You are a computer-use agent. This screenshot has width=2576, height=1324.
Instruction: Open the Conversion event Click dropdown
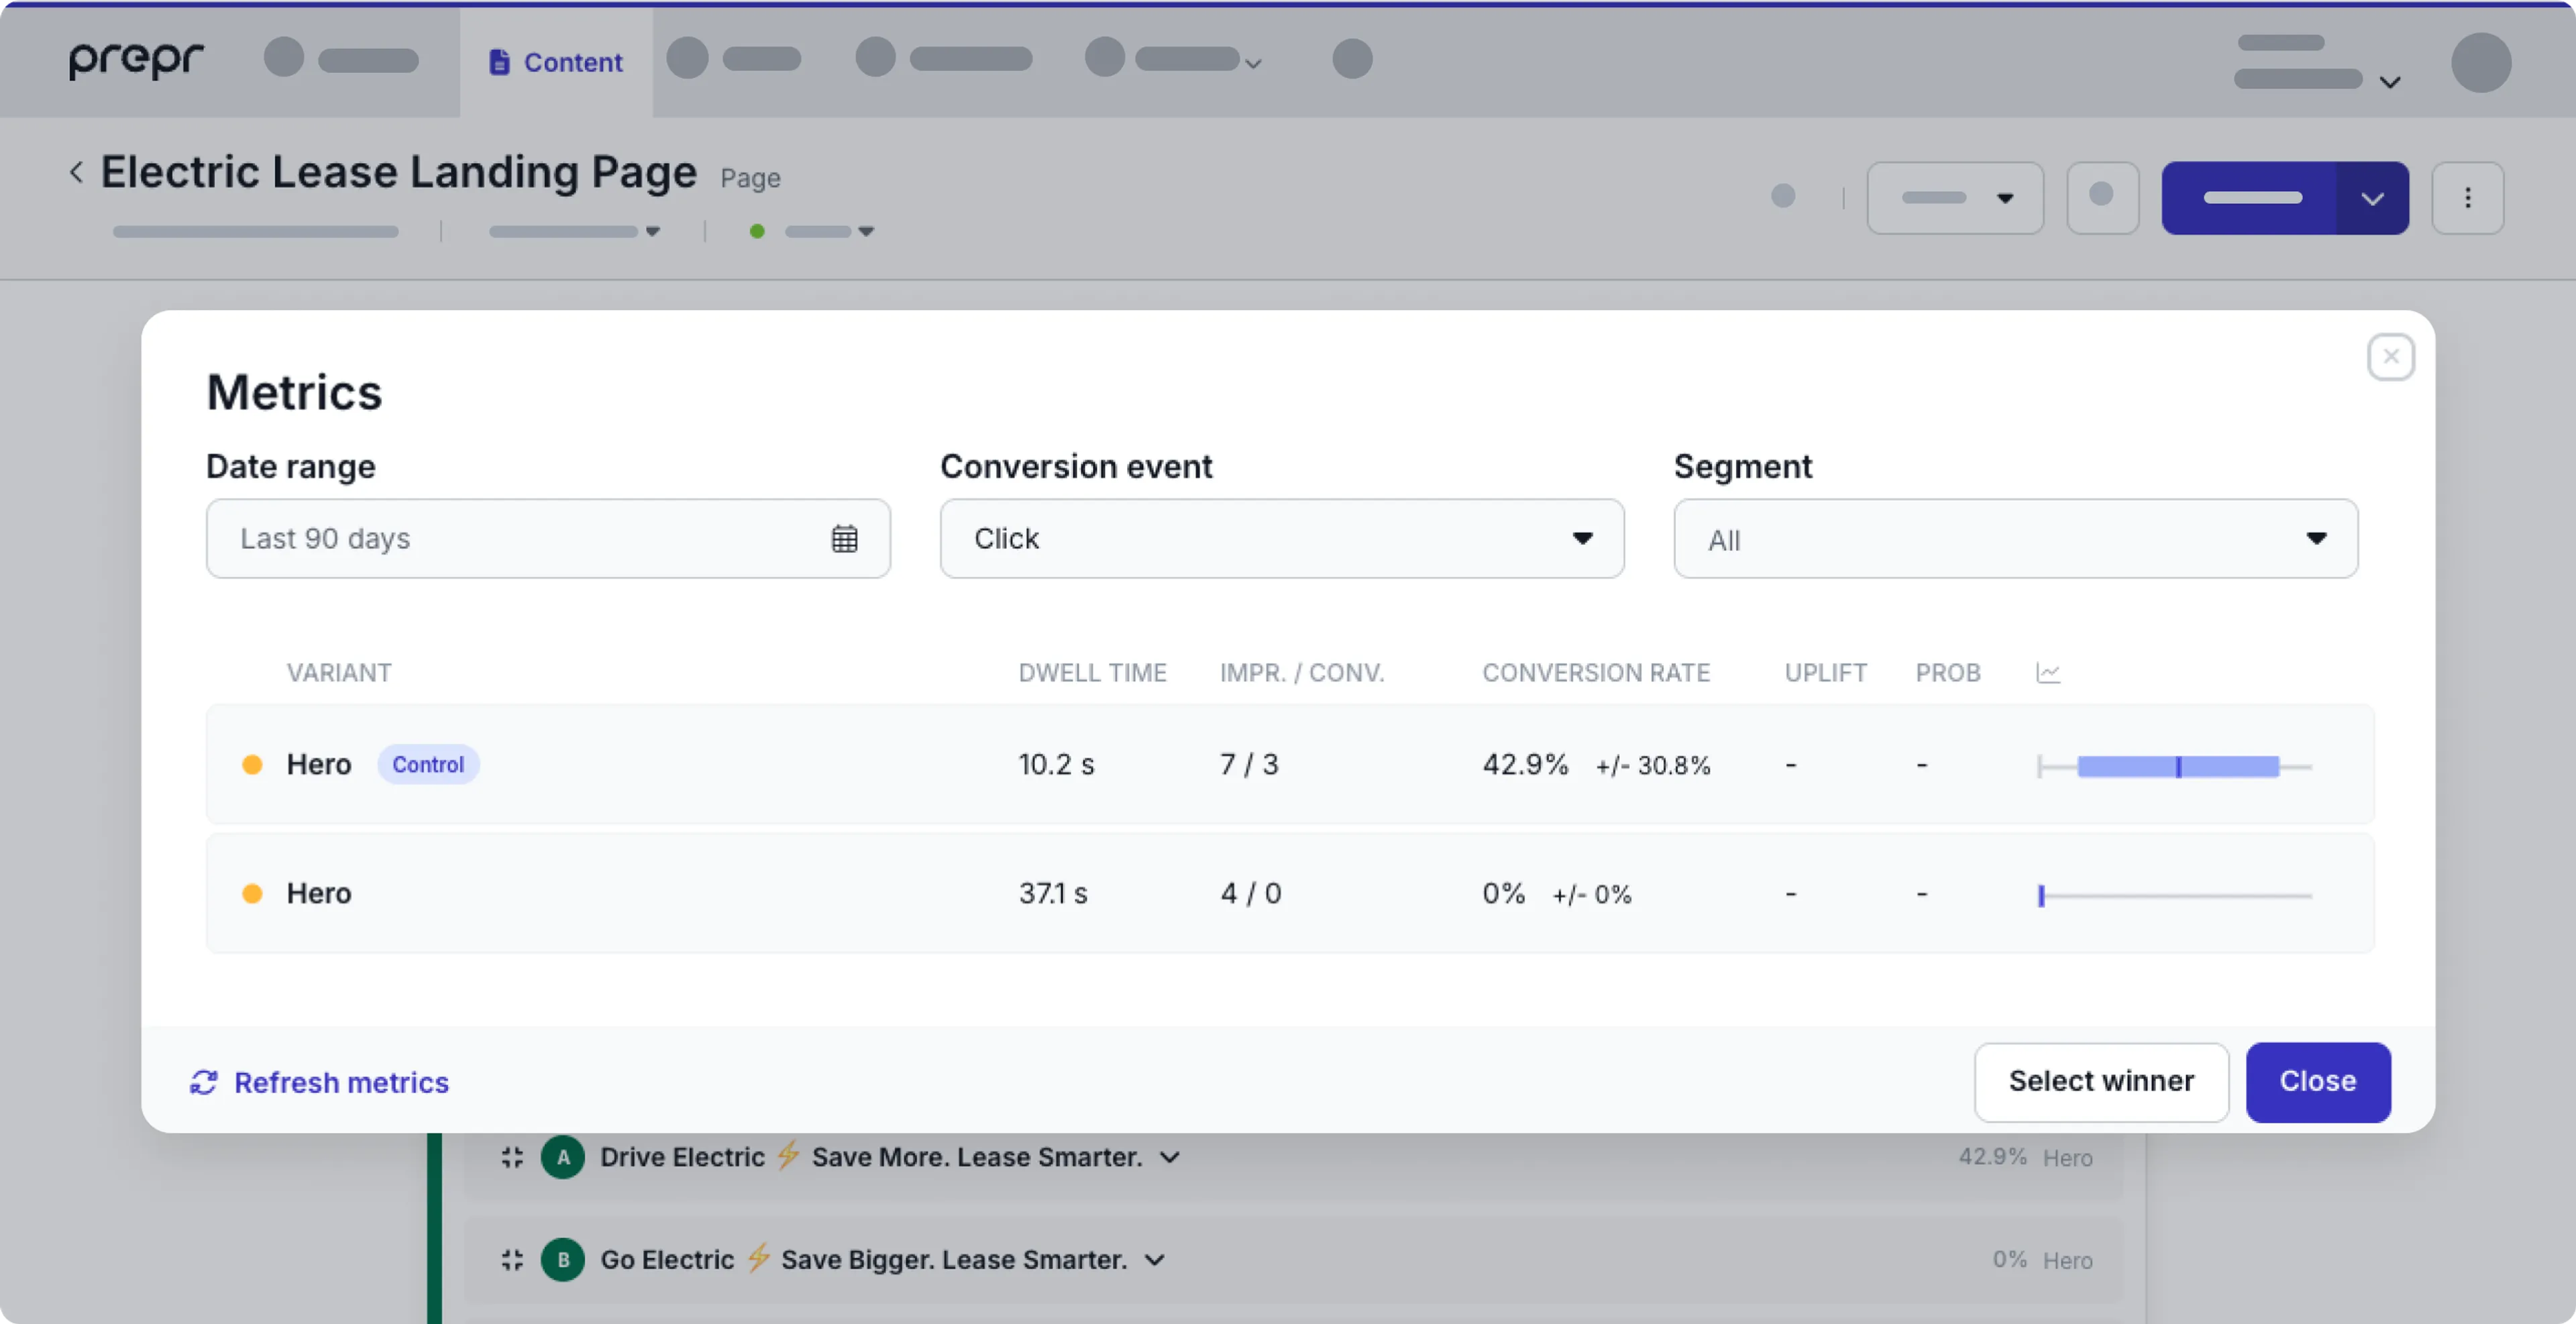coord(1282,539)
